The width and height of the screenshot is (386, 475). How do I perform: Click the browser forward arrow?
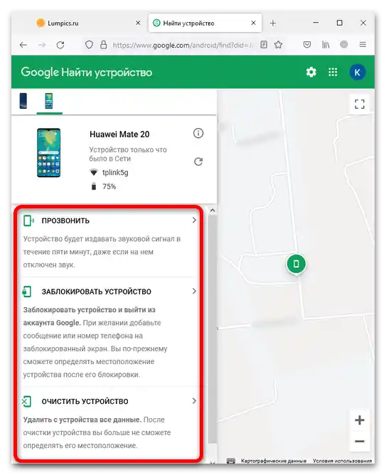click(42, 45)
